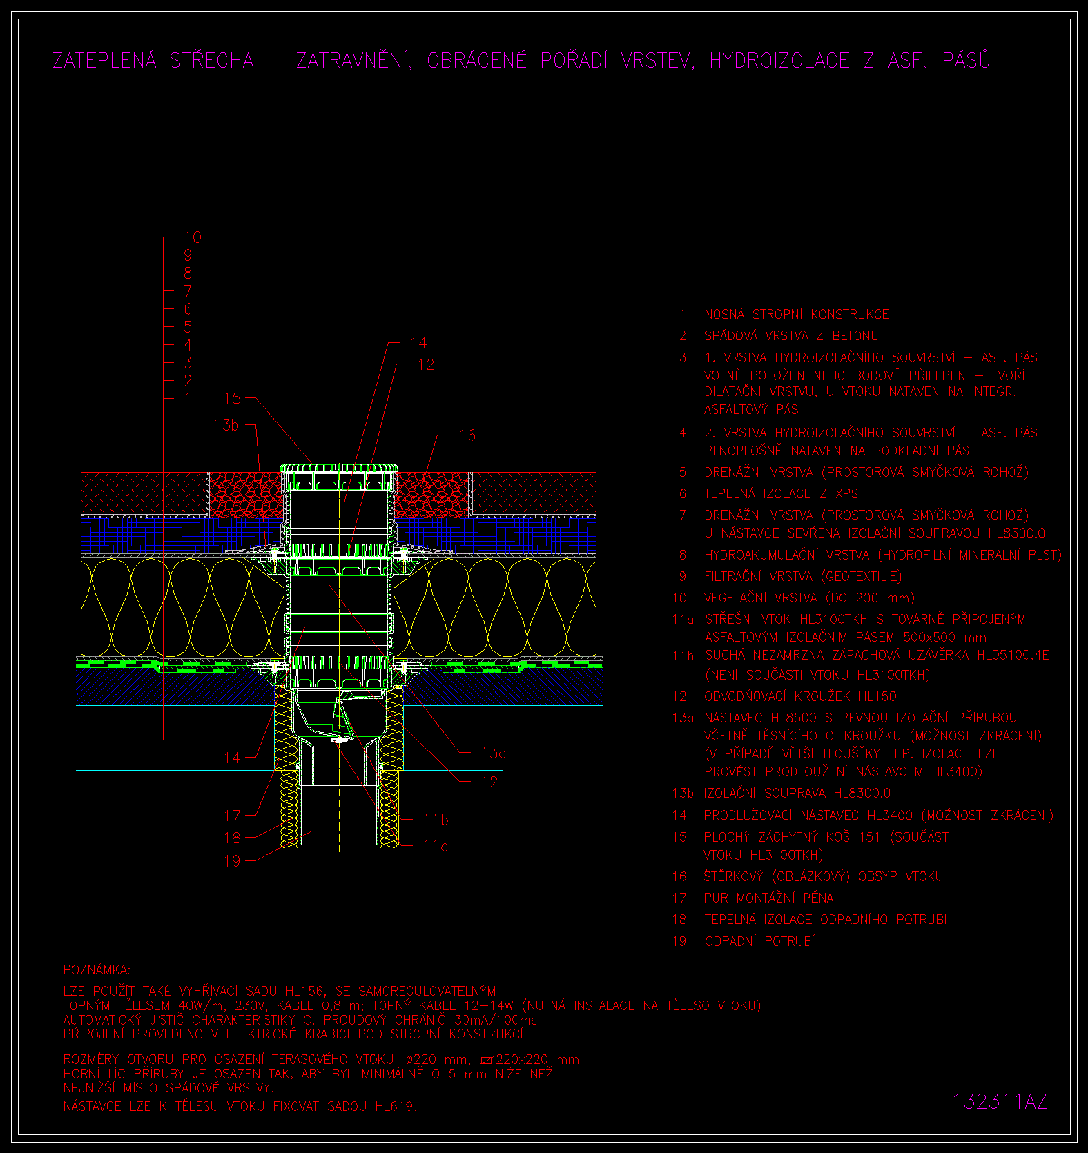
Task: Select legend line '1. VRSTVA HYDROIZOLAČNÍHO SOUVRSTVÍ'
Action: pos(830,357)
